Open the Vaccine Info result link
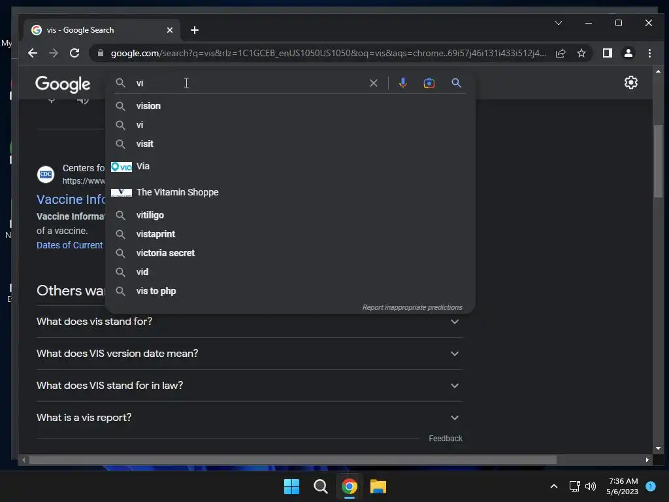Screen dimensions: 669x502 click(71, 199)
